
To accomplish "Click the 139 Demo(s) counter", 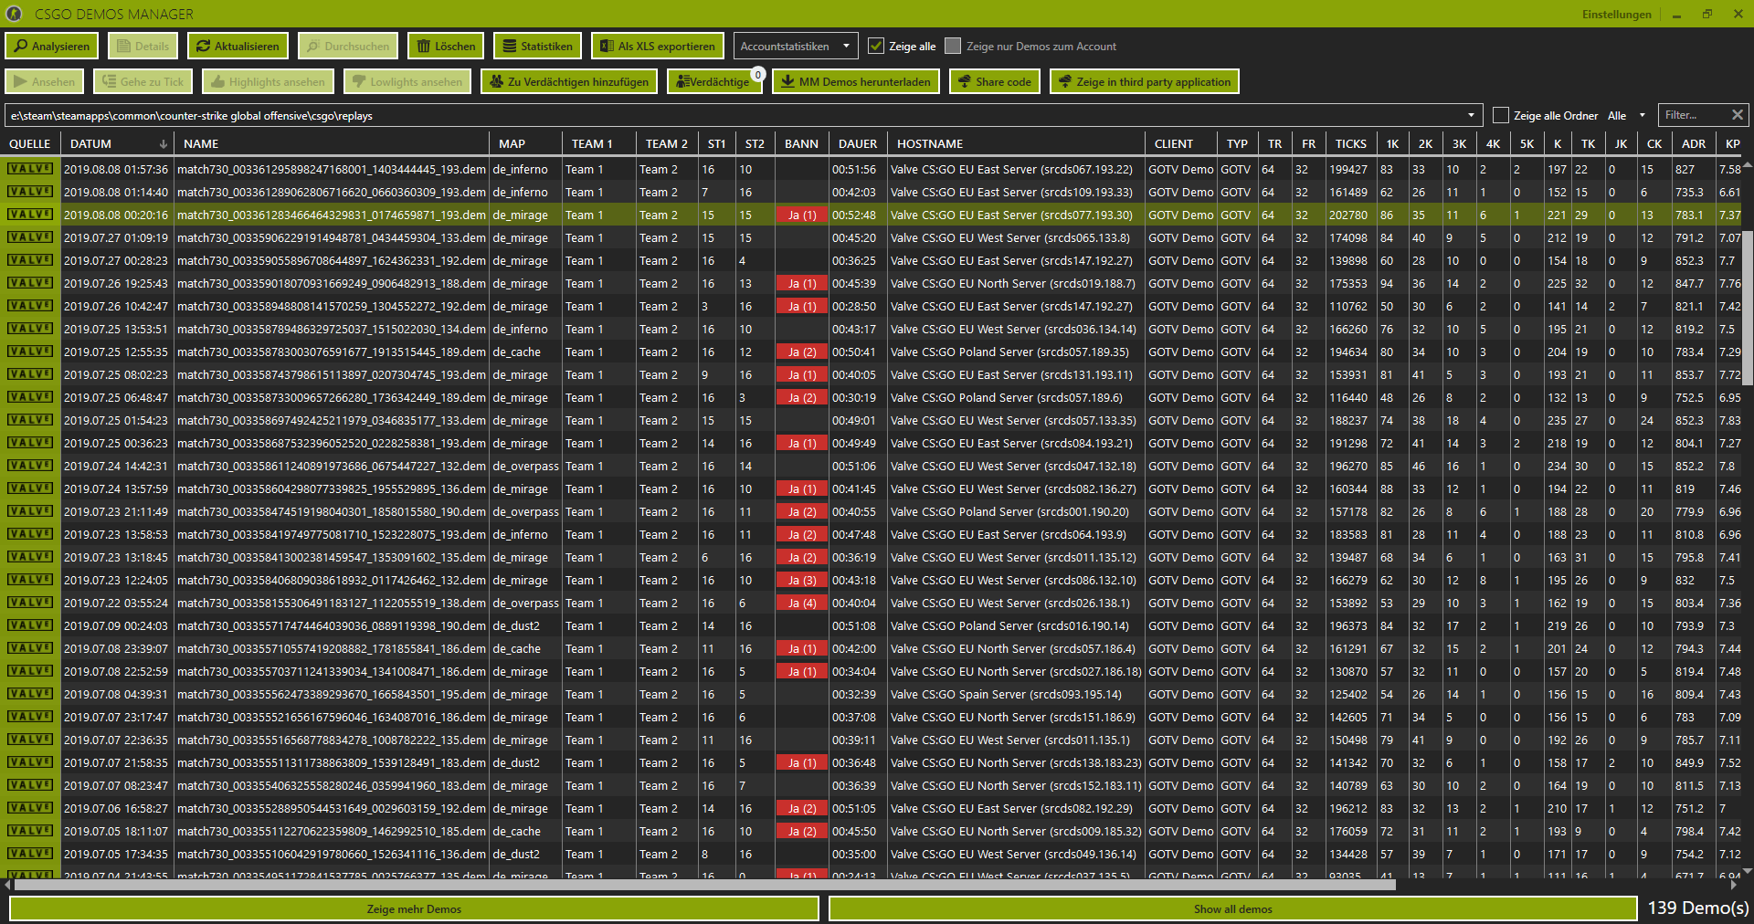I will pos(1697,908).
